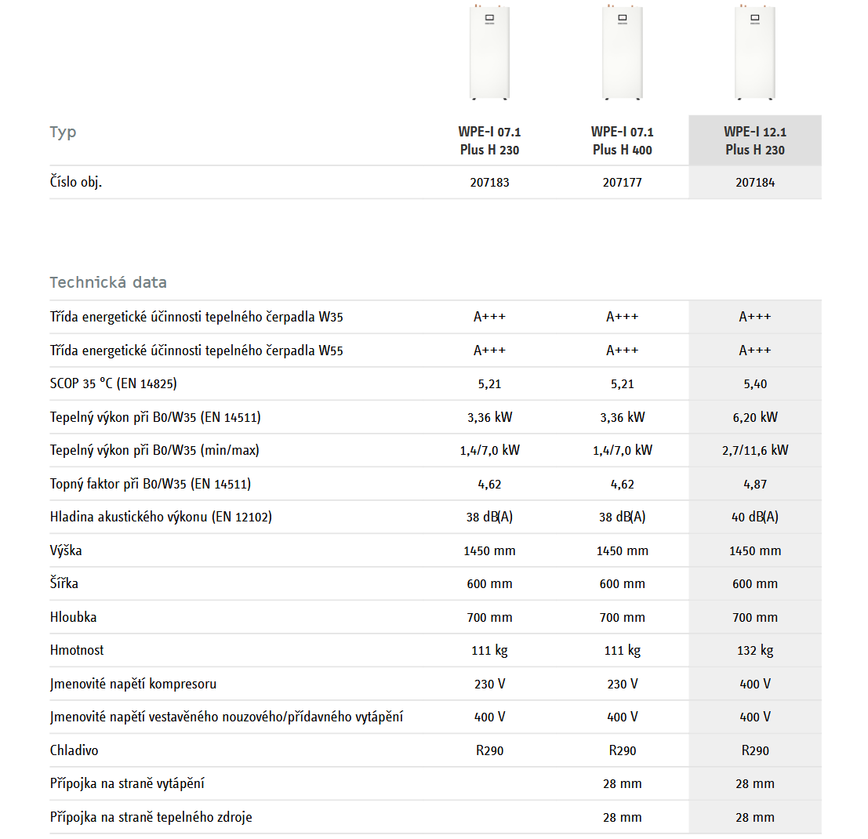Click the WPE-I 07.1 Plus H 230 product image
The image size is (868, 839).
pyautogui.click(x=489, y=51)
